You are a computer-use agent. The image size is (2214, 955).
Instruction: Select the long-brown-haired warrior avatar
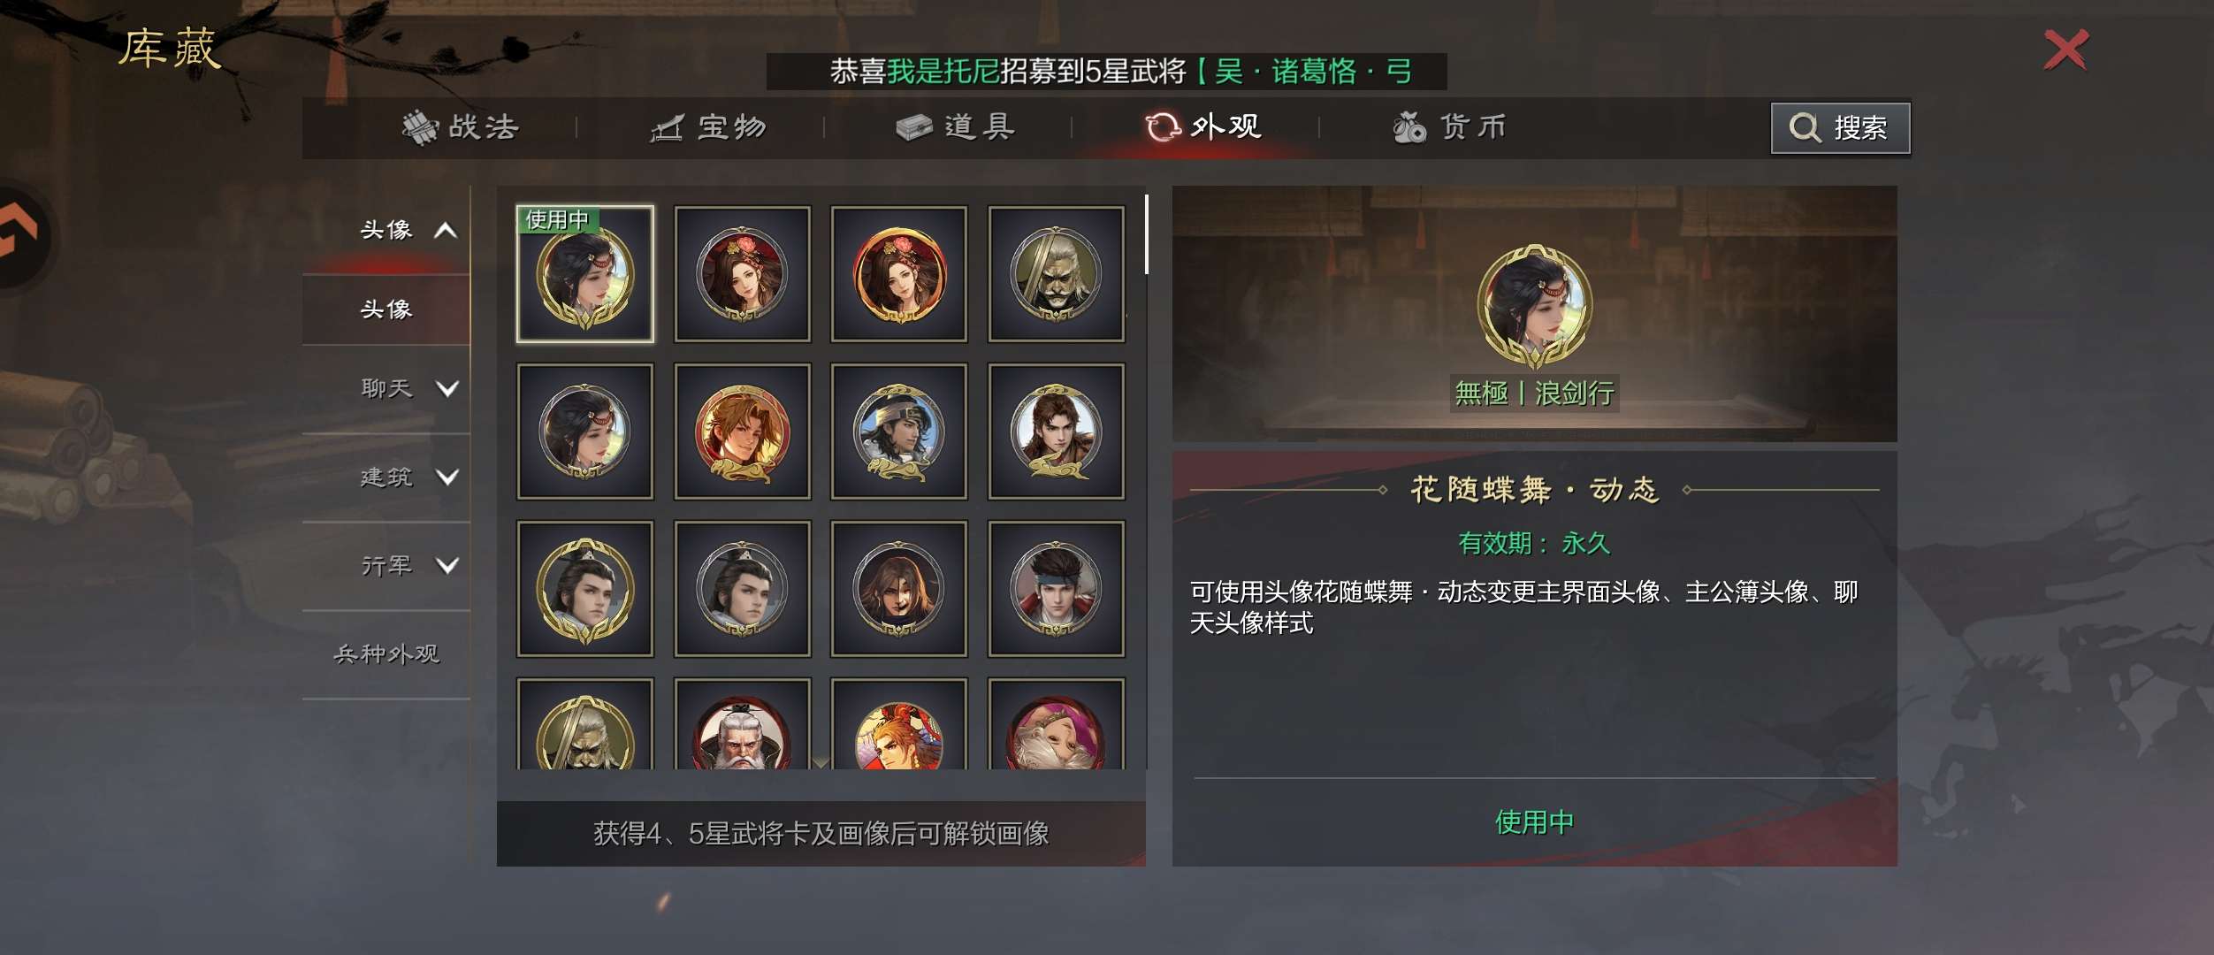[898, 589]
